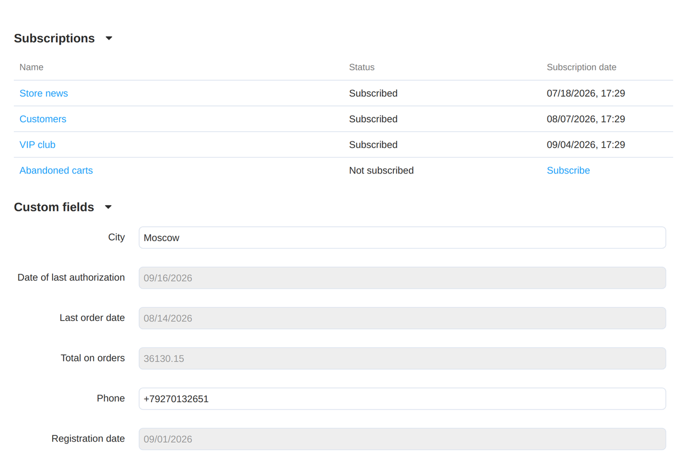Click the Subscriptions heading

[x=54, y=38]
